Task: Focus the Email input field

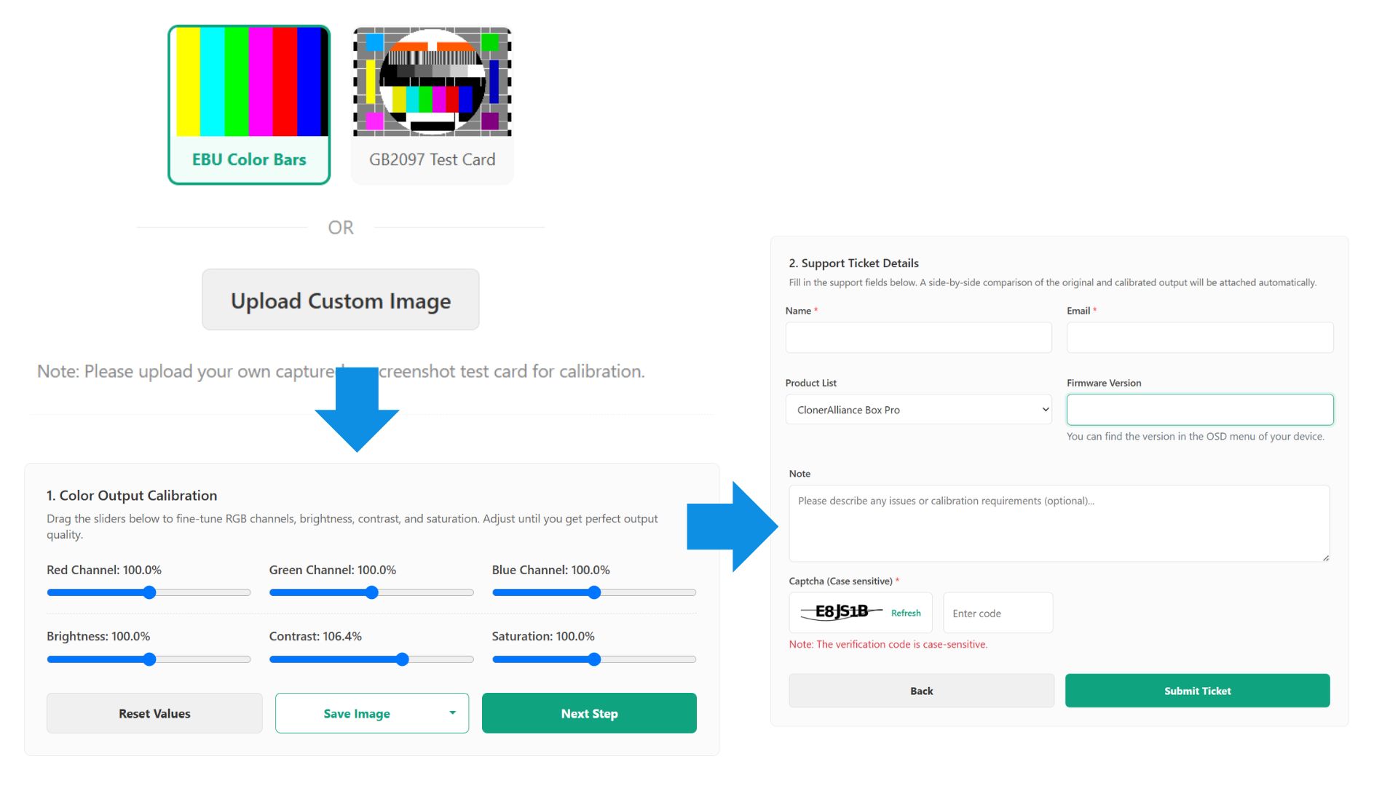Action: tap(1200, 338)
